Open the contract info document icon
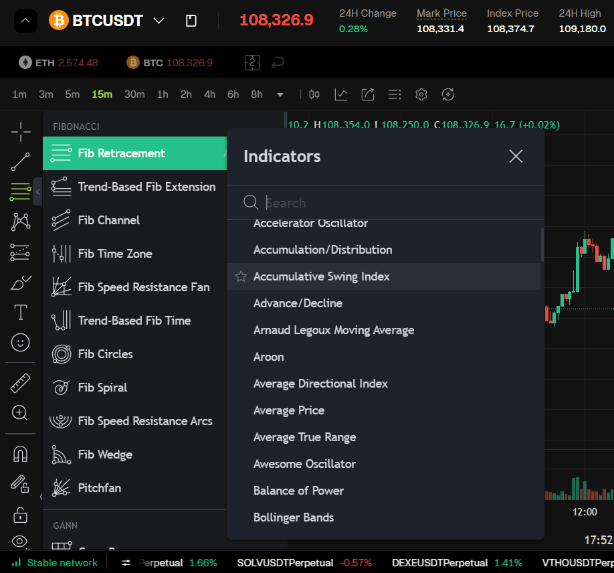 pyautogui.click(x=191, y=20)
